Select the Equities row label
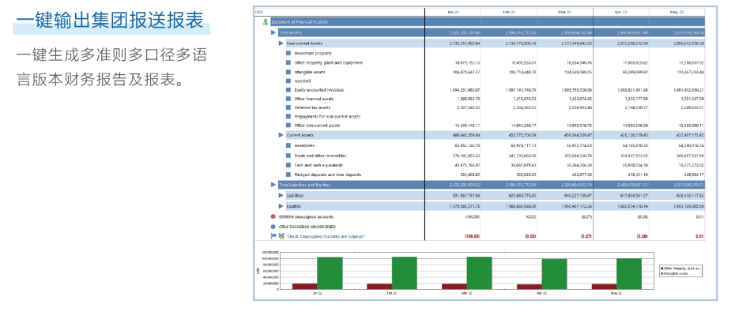This screenshot has width=735, height=312. (293, 206)
